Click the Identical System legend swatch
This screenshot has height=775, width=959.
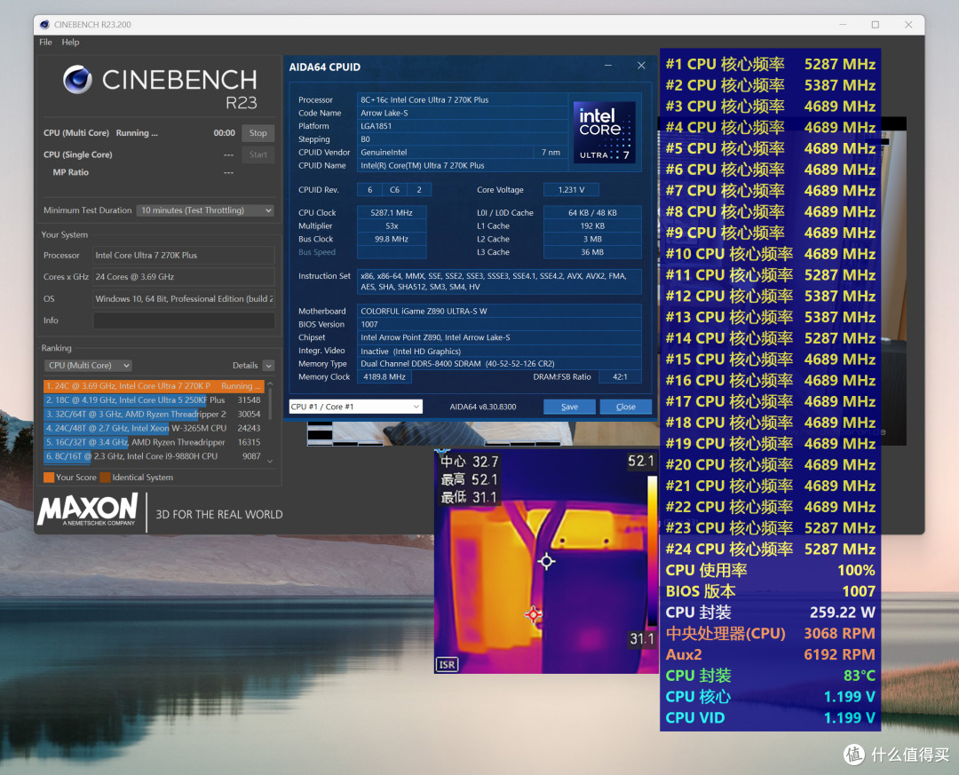tap(105, 478)
